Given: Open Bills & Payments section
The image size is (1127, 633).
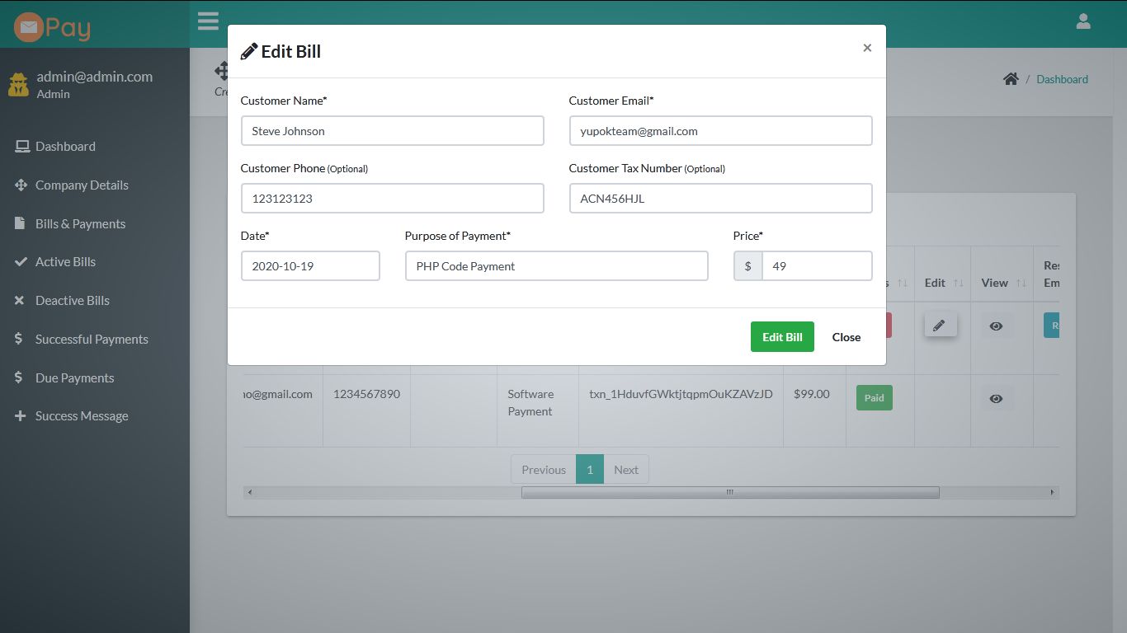Looking at the screenshot, I should pos(80,223).
